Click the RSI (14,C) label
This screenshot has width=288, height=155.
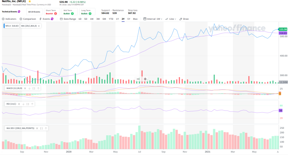(x=11, y=104)
